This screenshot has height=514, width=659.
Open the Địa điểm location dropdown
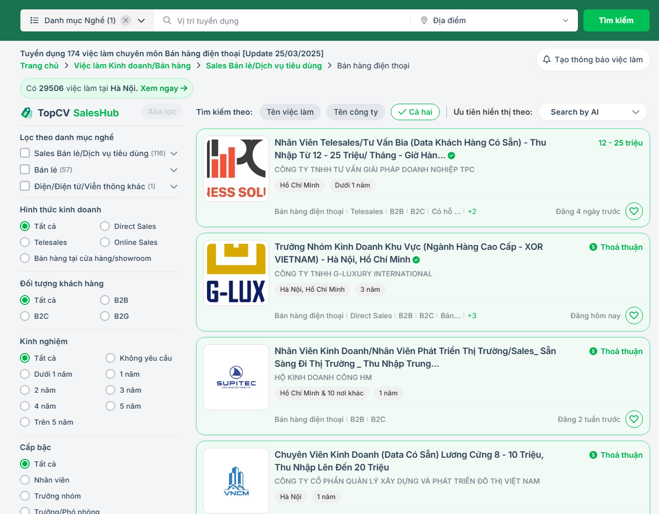[x=495, y=20]
